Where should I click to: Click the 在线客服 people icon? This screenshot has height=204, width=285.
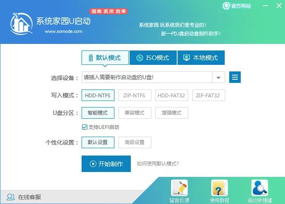(11, 197)
